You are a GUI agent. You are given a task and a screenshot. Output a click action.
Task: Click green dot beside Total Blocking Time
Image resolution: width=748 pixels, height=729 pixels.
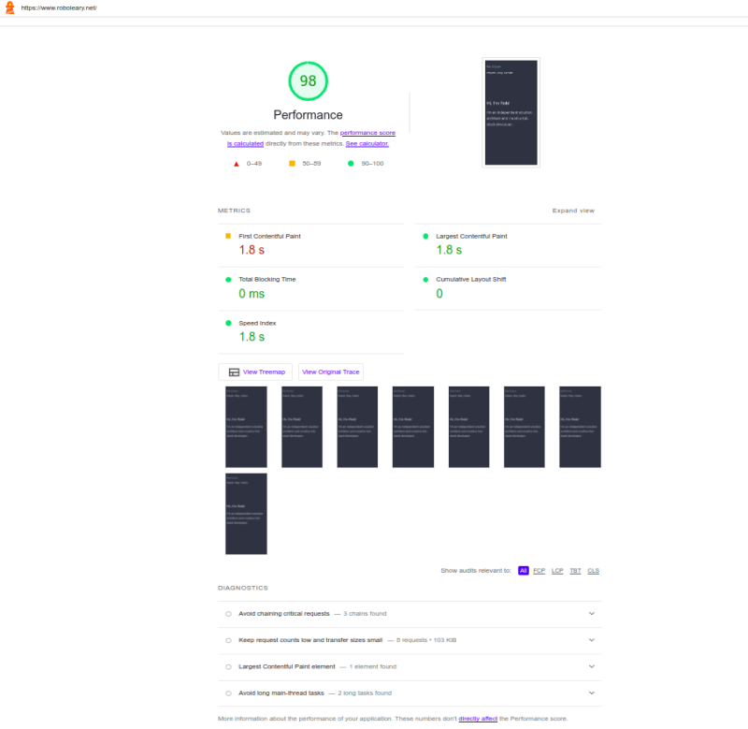[x=228, y=279]
